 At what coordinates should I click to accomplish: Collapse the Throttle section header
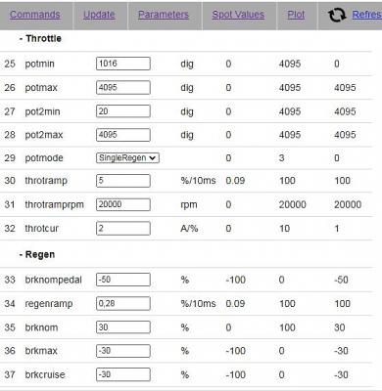click(40, 38)
